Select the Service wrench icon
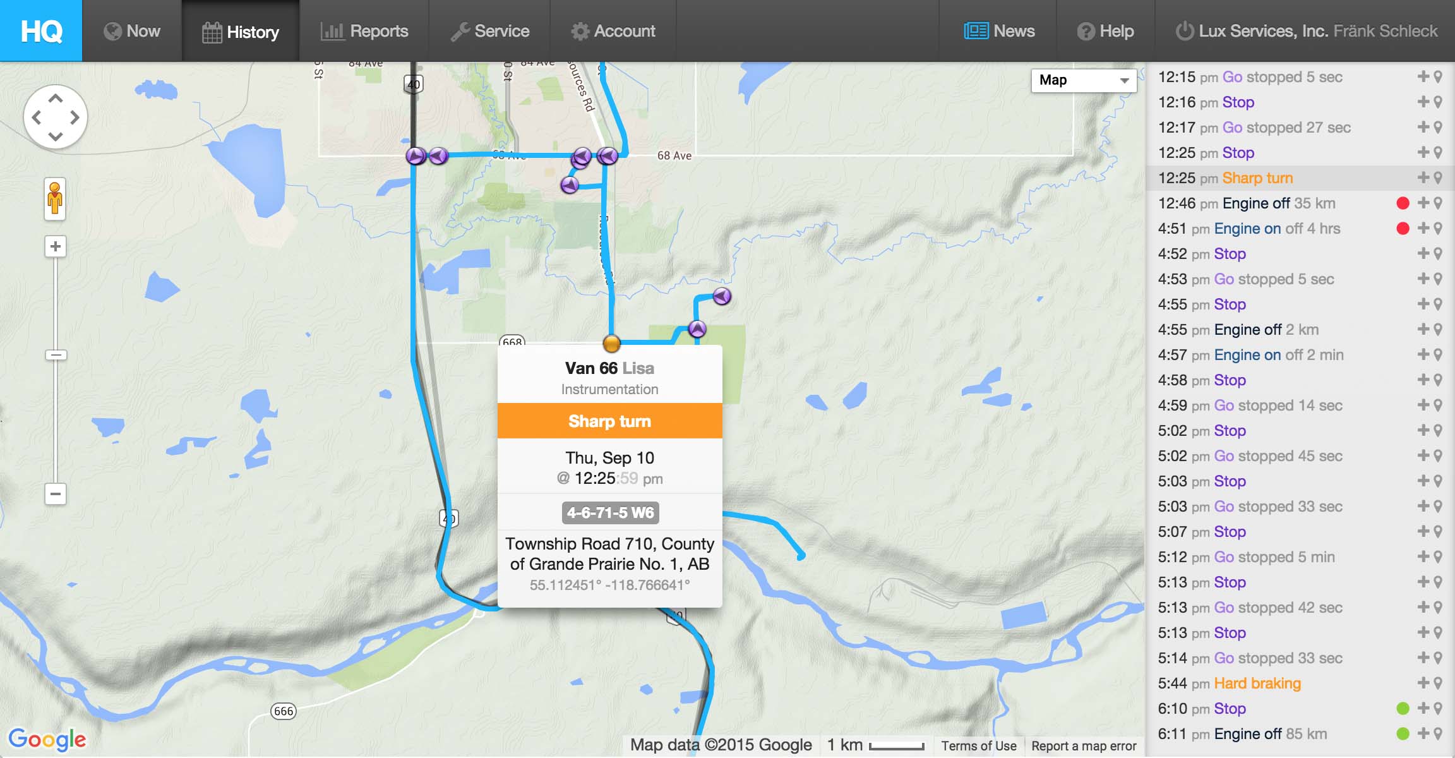Screen dimensions: 1455x758 click(x=459, y=30)
